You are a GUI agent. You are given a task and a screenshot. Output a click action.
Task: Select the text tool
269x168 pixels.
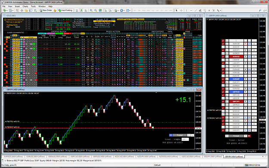click(x=209, y=10)
